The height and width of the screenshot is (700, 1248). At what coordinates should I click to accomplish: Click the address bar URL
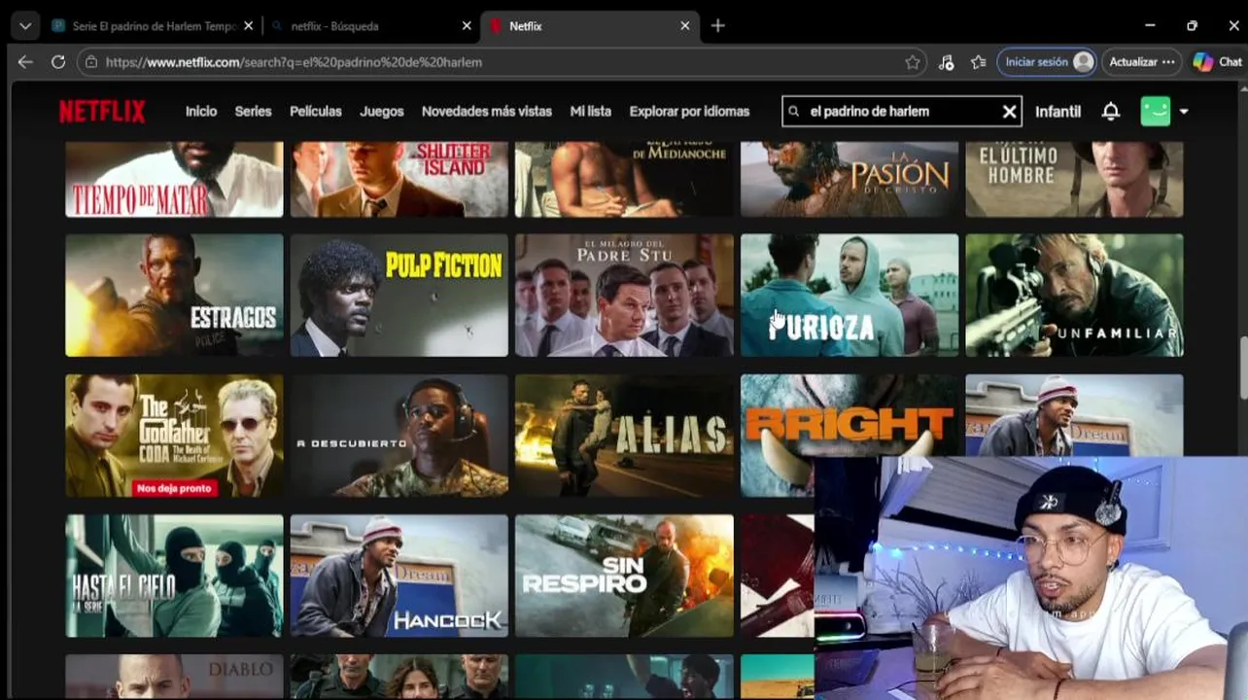click(x=294, y=62)
